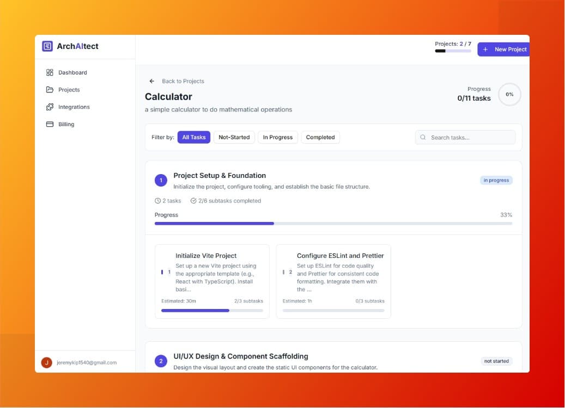Image resolution: width=565 pixels, height=408 pixels.
Task: Create a New Project
Action: point(504,50)
